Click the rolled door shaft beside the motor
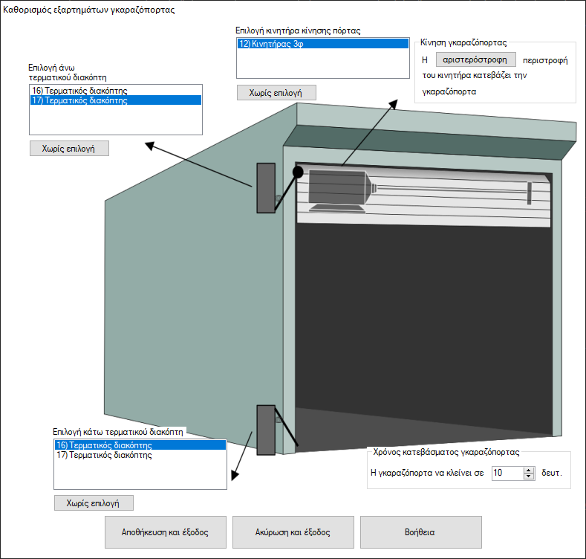 tap(453, 190)
